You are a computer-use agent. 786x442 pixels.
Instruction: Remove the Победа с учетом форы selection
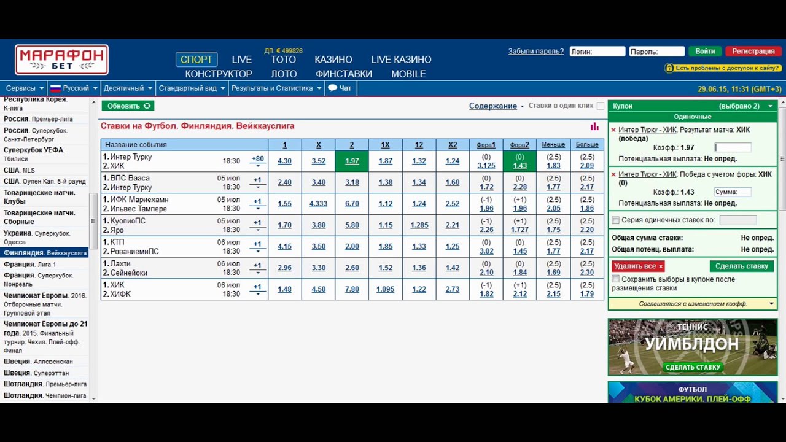tap(613, 174)
